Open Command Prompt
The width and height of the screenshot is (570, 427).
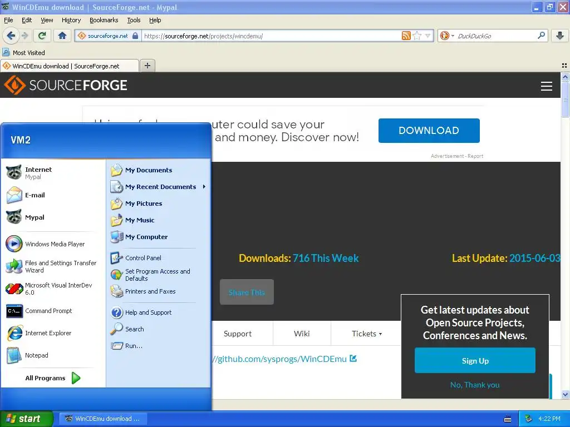(x=53, y=311)
